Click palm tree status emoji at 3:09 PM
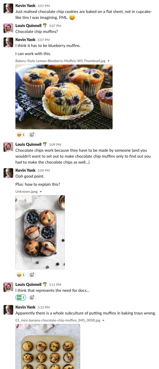Image resolution: width=159 pixels, height=369 pixels. point(45,144)
